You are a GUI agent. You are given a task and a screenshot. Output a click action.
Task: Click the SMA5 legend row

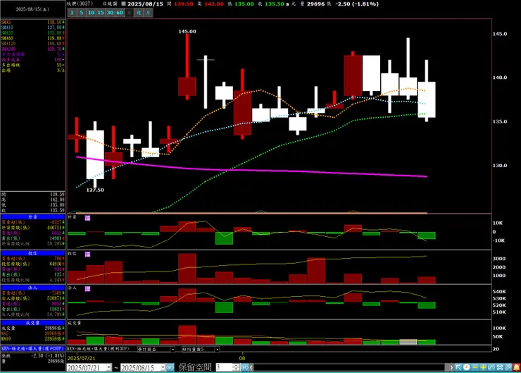pyautogui.click(x=33, y=23)
